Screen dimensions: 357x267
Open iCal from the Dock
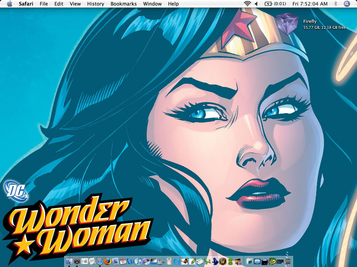pyautogui.click(x=123, y=261)
